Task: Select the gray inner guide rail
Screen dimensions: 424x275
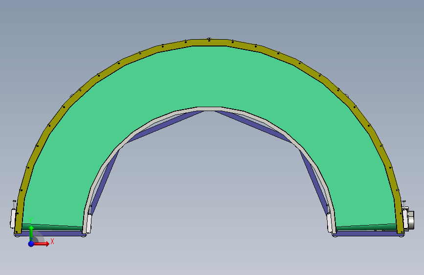Action: click(x=210, y=109)
